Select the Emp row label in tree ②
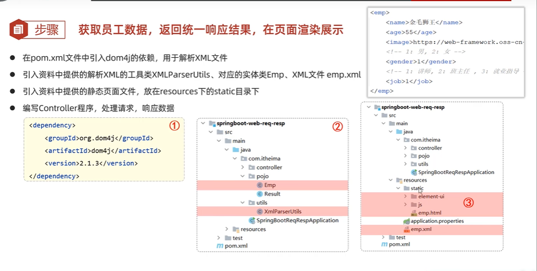The image size is (537, 271). pyautogui.click(x=270, y=185)
